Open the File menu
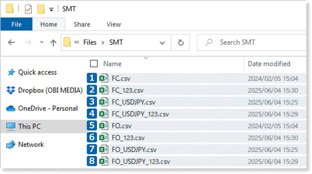This screenshot has height=174, width=312. 16,25
